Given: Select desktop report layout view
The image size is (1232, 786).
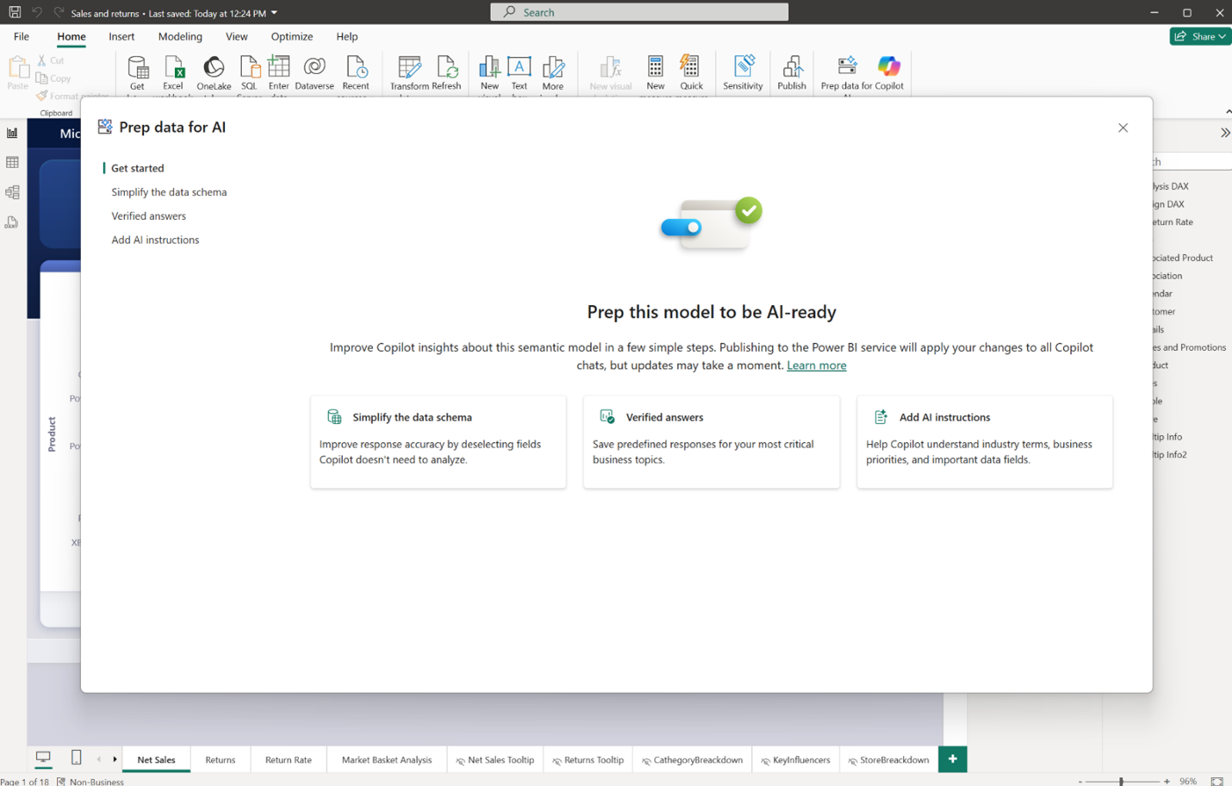Looking at the screenshot, I should (x=43, y=756).
